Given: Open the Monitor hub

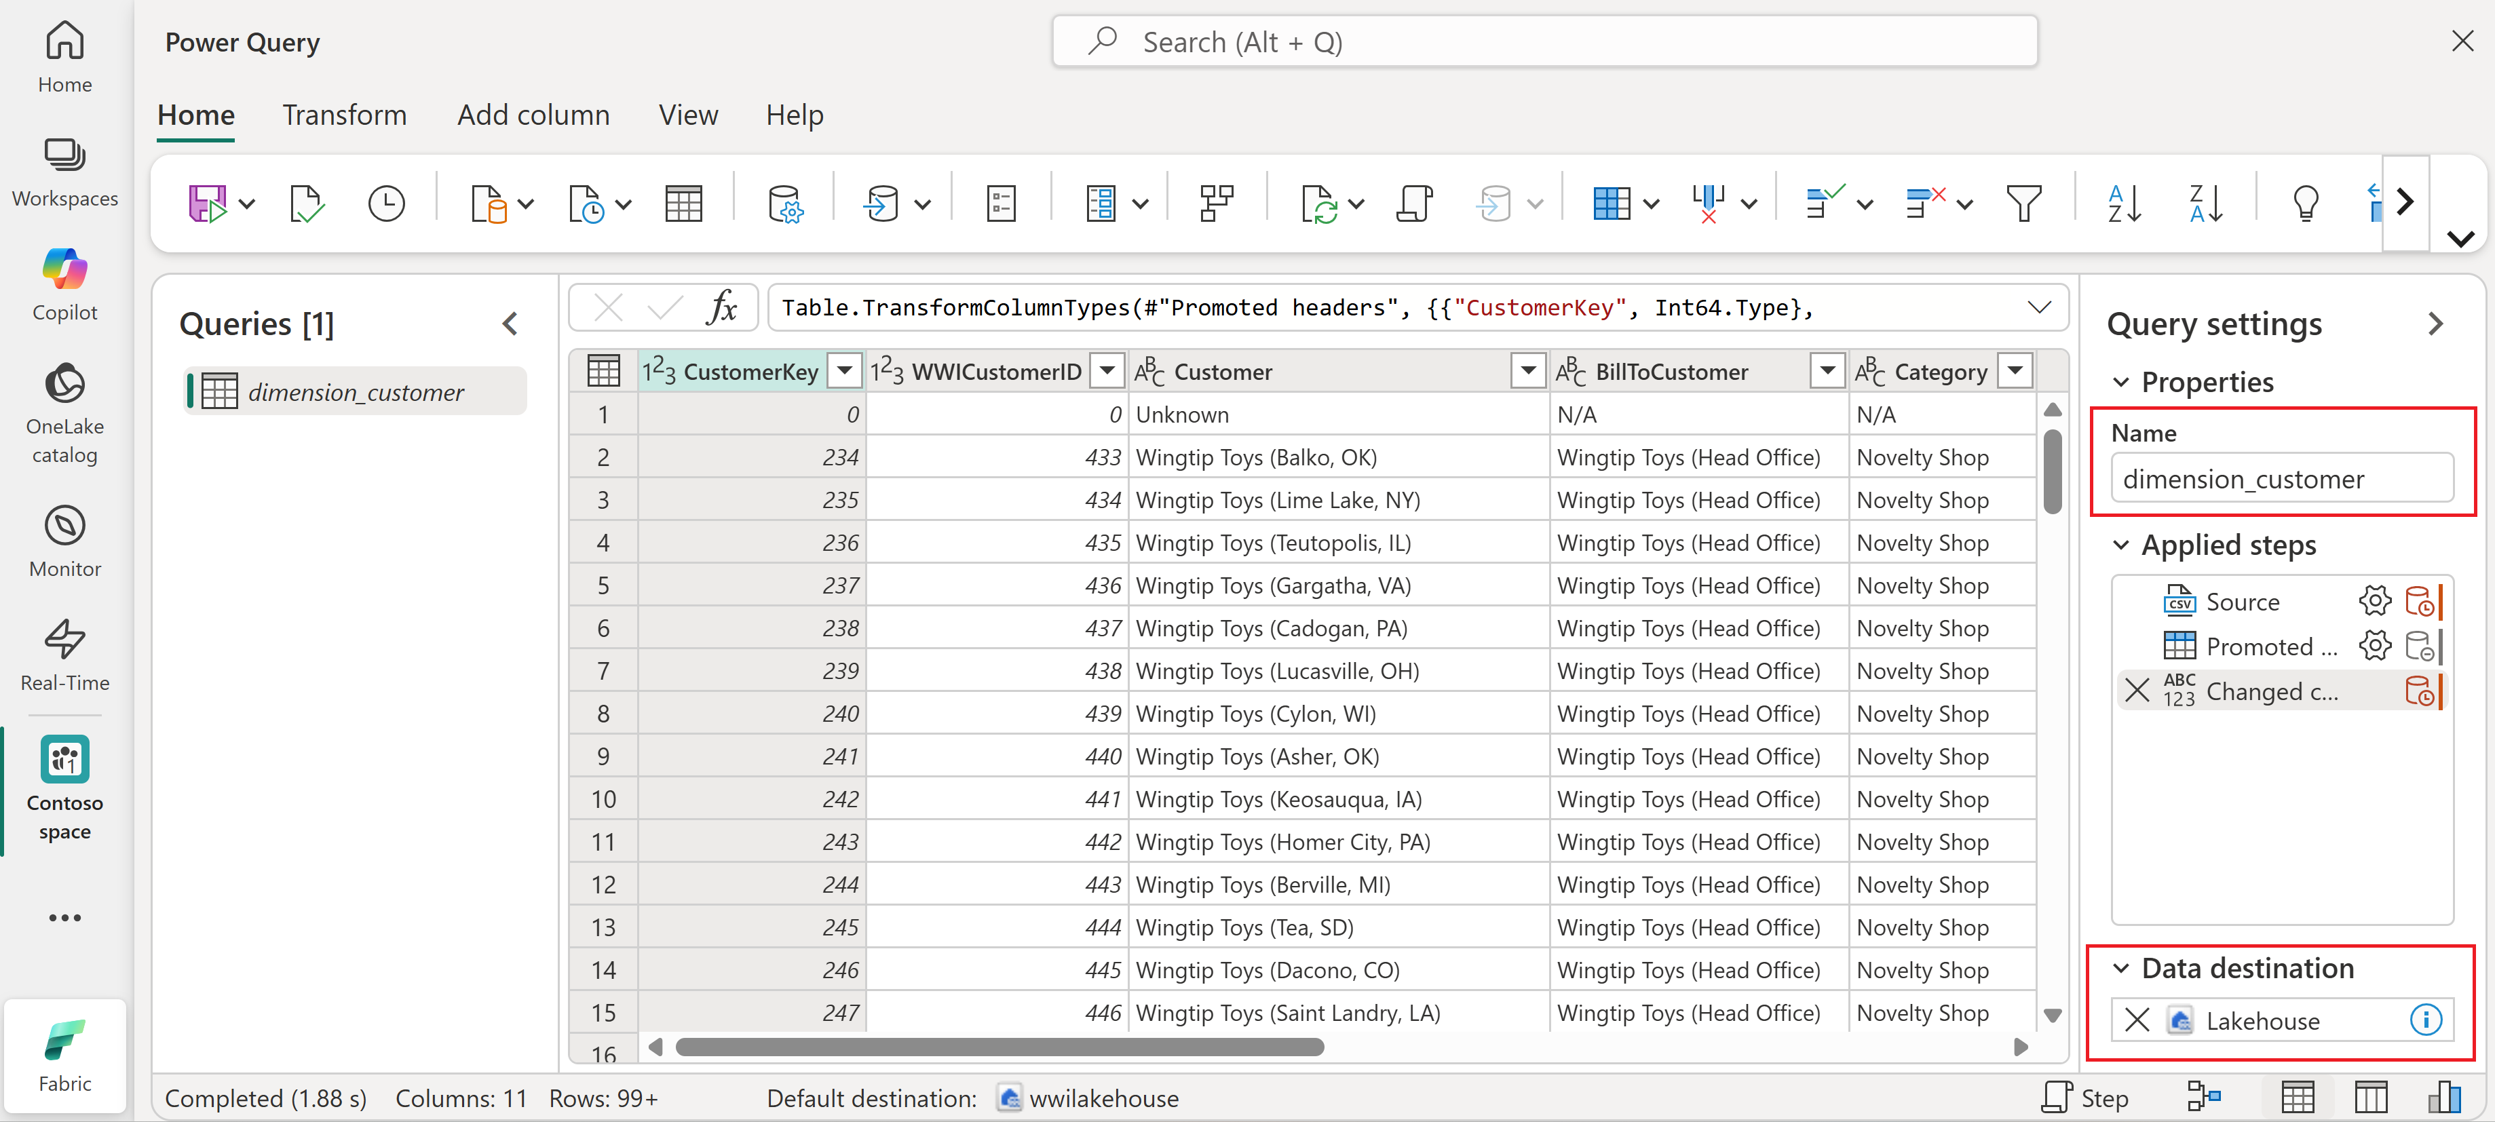Looking at the screenshot, I should pos(65,542).
